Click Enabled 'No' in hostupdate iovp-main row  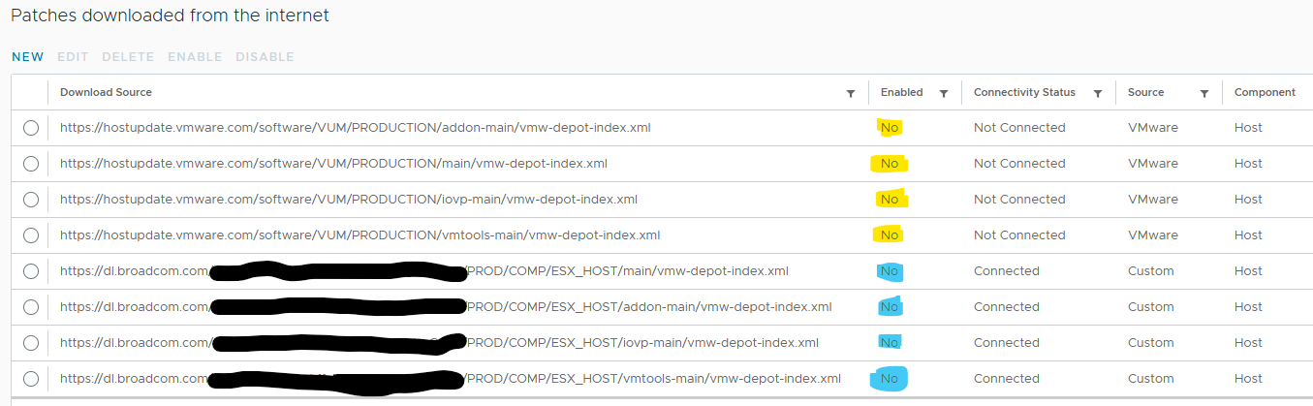coord(889,200)
